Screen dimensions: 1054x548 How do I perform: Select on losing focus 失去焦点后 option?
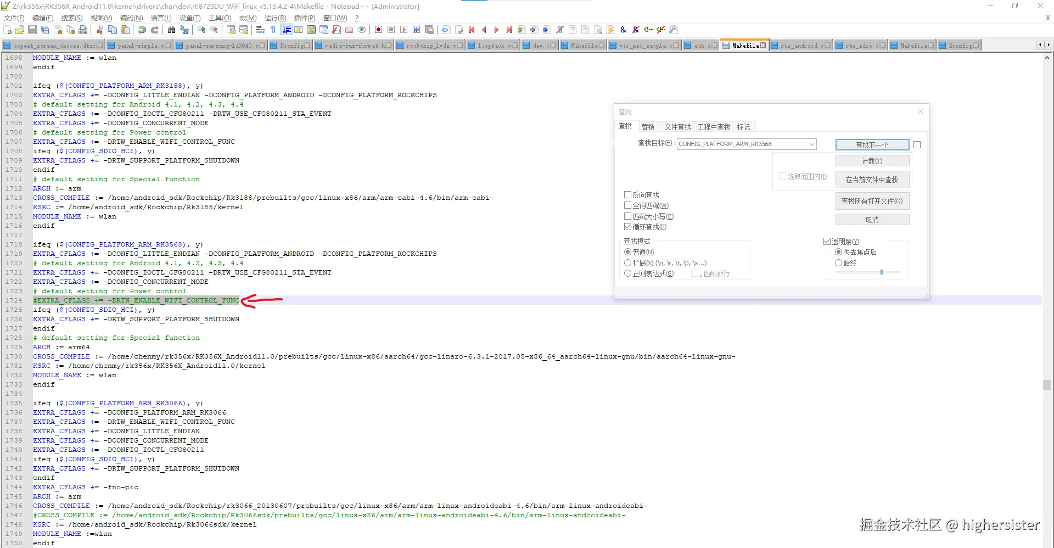(x=838, y=252)
